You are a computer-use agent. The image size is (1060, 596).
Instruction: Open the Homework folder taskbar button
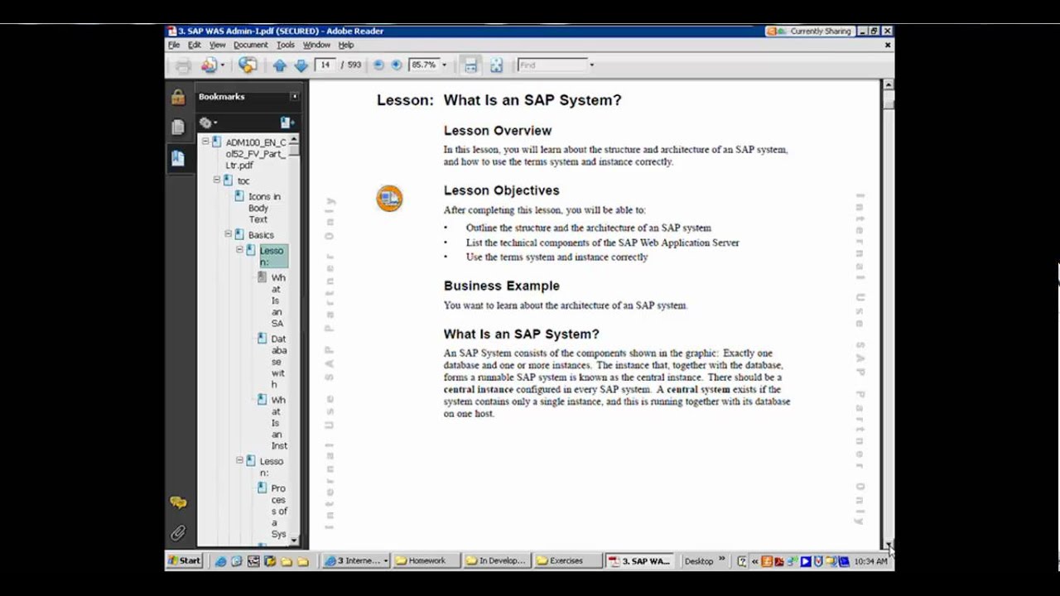426,560
